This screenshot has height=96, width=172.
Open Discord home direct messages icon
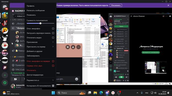tap(5, 7)
